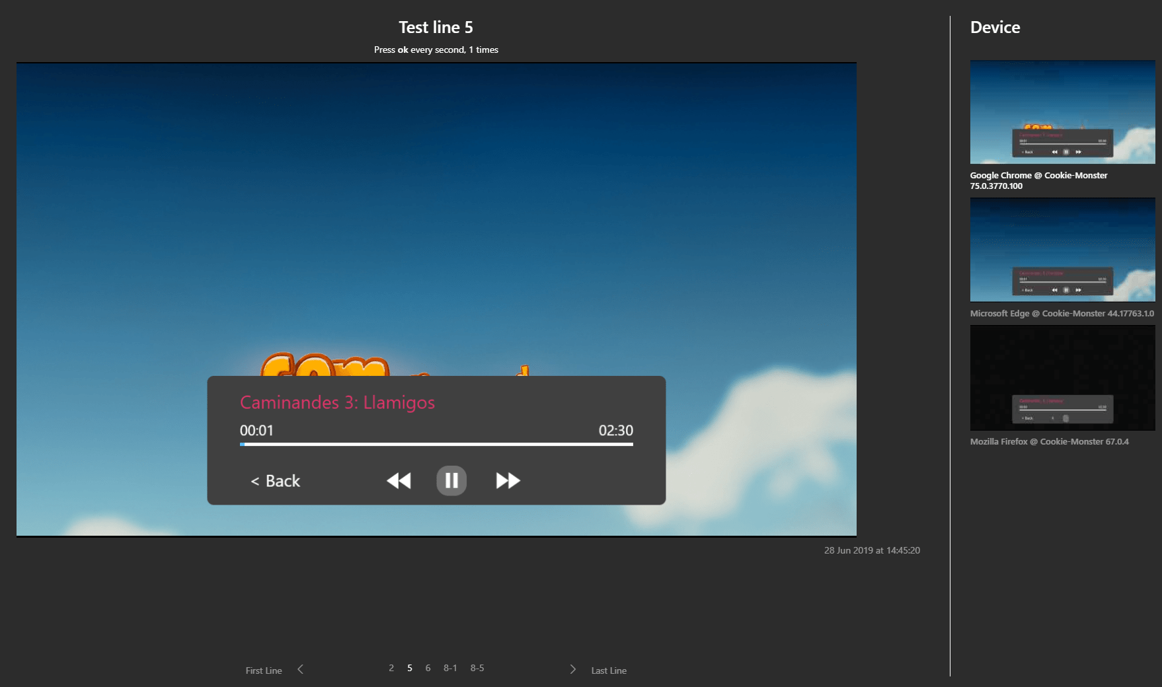
Task: Open the Mozilla Firefox device thumbnail
Action: tap(1062, 377)
